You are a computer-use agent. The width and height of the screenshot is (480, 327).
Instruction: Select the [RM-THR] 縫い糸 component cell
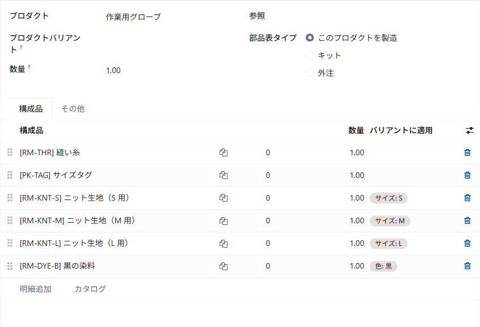click(x=116, y=152)
